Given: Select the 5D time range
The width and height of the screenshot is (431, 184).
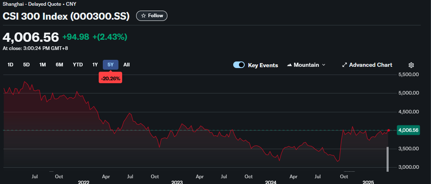Looking at the screenshot, I should 26,65.
